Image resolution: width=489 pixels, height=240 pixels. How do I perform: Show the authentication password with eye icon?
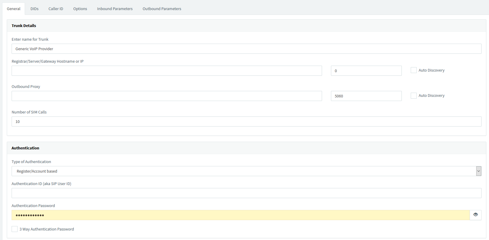click(475, 215)
